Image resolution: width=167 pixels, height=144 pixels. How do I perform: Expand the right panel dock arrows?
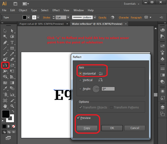point(165,23)
